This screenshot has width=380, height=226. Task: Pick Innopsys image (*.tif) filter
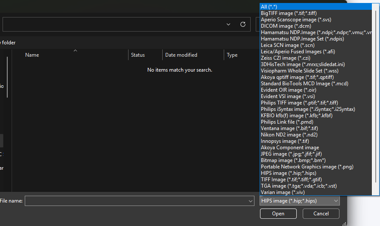coord(316,141)
